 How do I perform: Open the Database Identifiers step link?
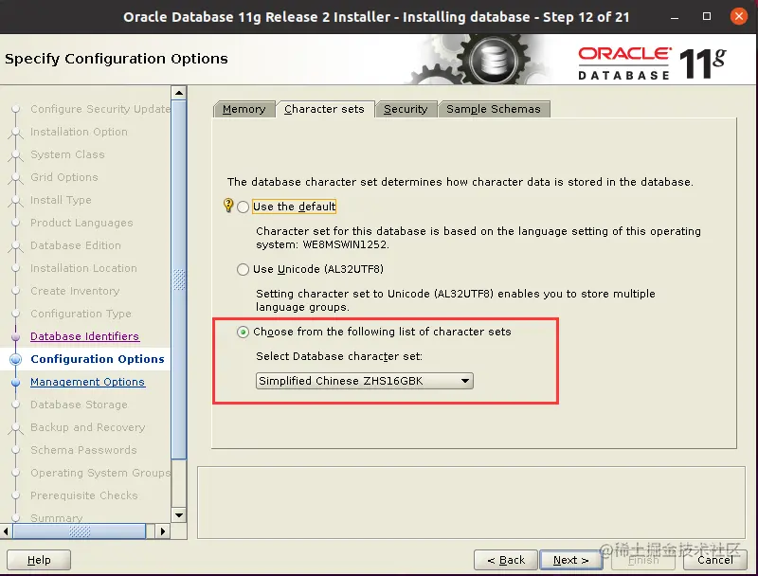(84, 336)
